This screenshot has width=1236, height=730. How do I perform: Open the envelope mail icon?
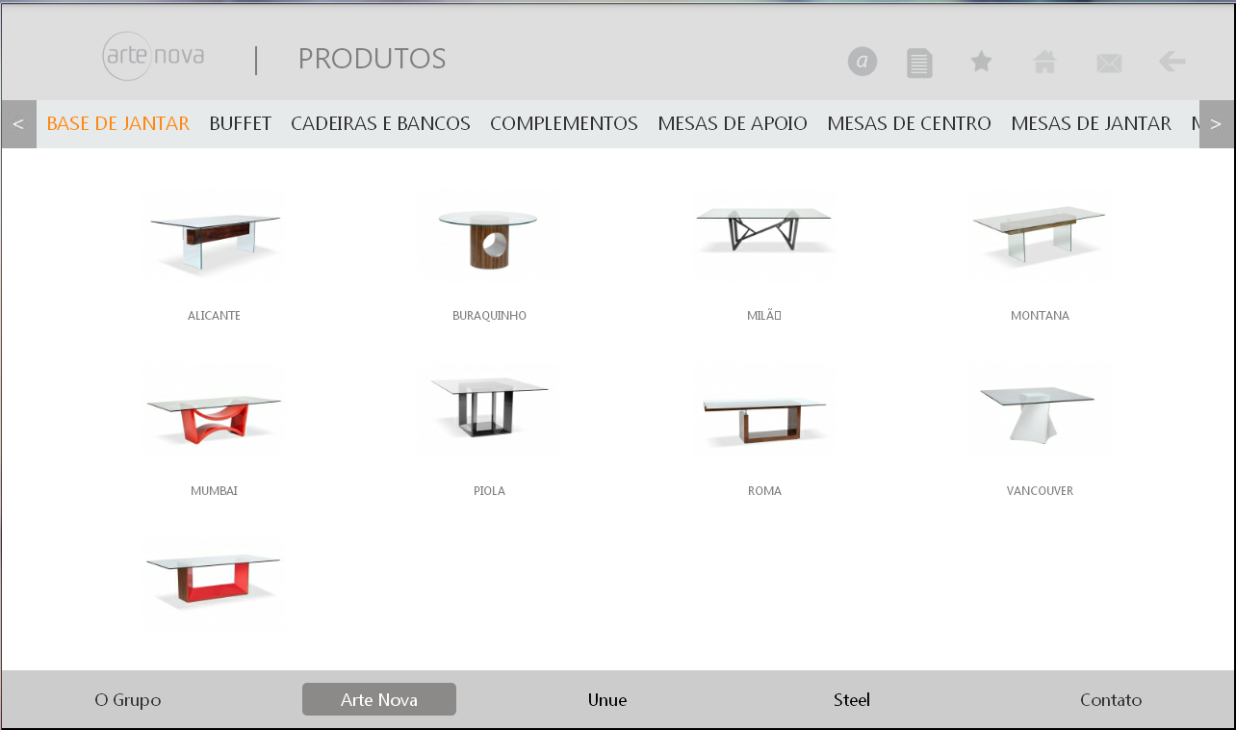point(1109,64)
